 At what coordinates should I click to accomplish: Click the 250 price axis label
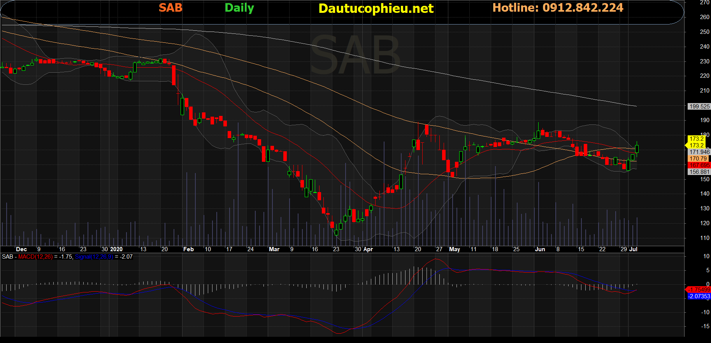(705, 32)
